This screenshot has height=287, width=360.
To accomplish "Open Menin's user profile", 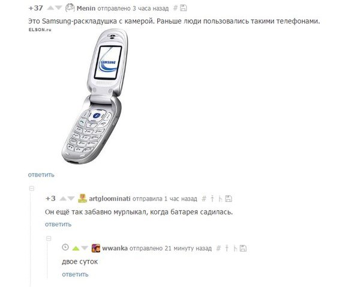I will pyautogui.click(x=86, y=8).
